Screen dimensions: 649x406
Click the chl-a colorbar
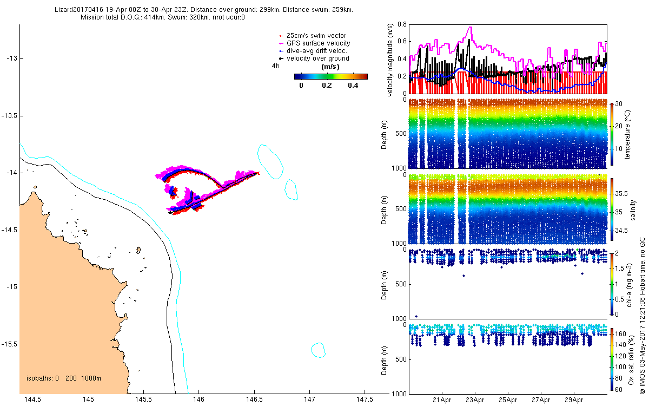(612, 284)
